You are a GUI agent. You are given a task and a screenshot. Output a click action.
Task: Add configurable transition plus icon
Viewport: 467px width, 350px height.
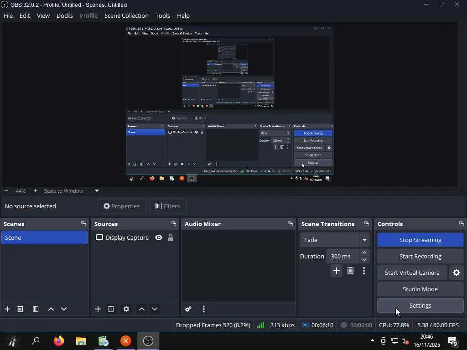coord(337,271)
